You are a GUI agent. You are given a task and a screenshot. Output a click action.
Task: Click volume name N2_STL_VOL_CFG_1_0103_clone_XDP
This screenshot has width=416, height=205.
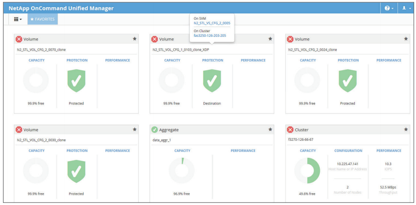(x=181, y=50)
